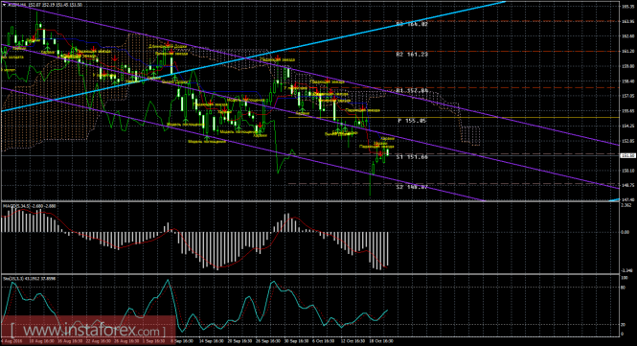The width and height of the screenshot is (637, 346).
Task: Click the P 155.05 pivot label
Action: click(412, 121)
